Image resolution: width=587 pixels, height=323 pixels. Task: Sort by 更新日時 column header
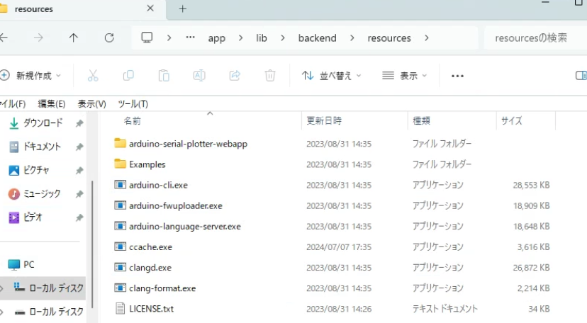tap(323, 121)
